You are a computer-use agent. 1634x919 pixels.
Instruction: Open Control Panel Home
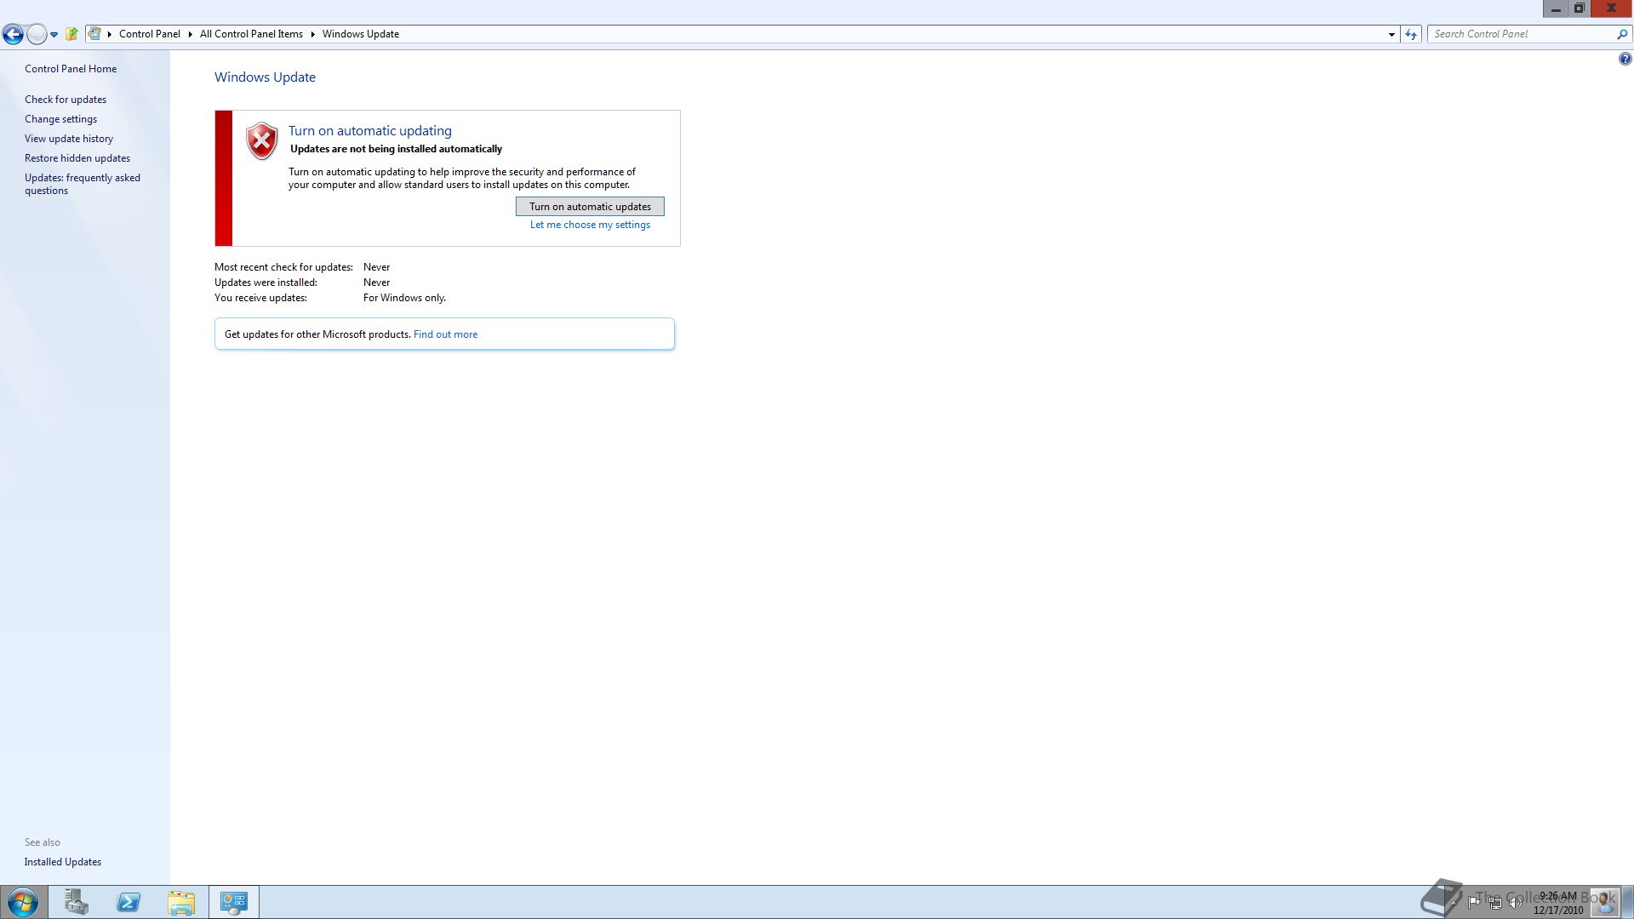71,69
